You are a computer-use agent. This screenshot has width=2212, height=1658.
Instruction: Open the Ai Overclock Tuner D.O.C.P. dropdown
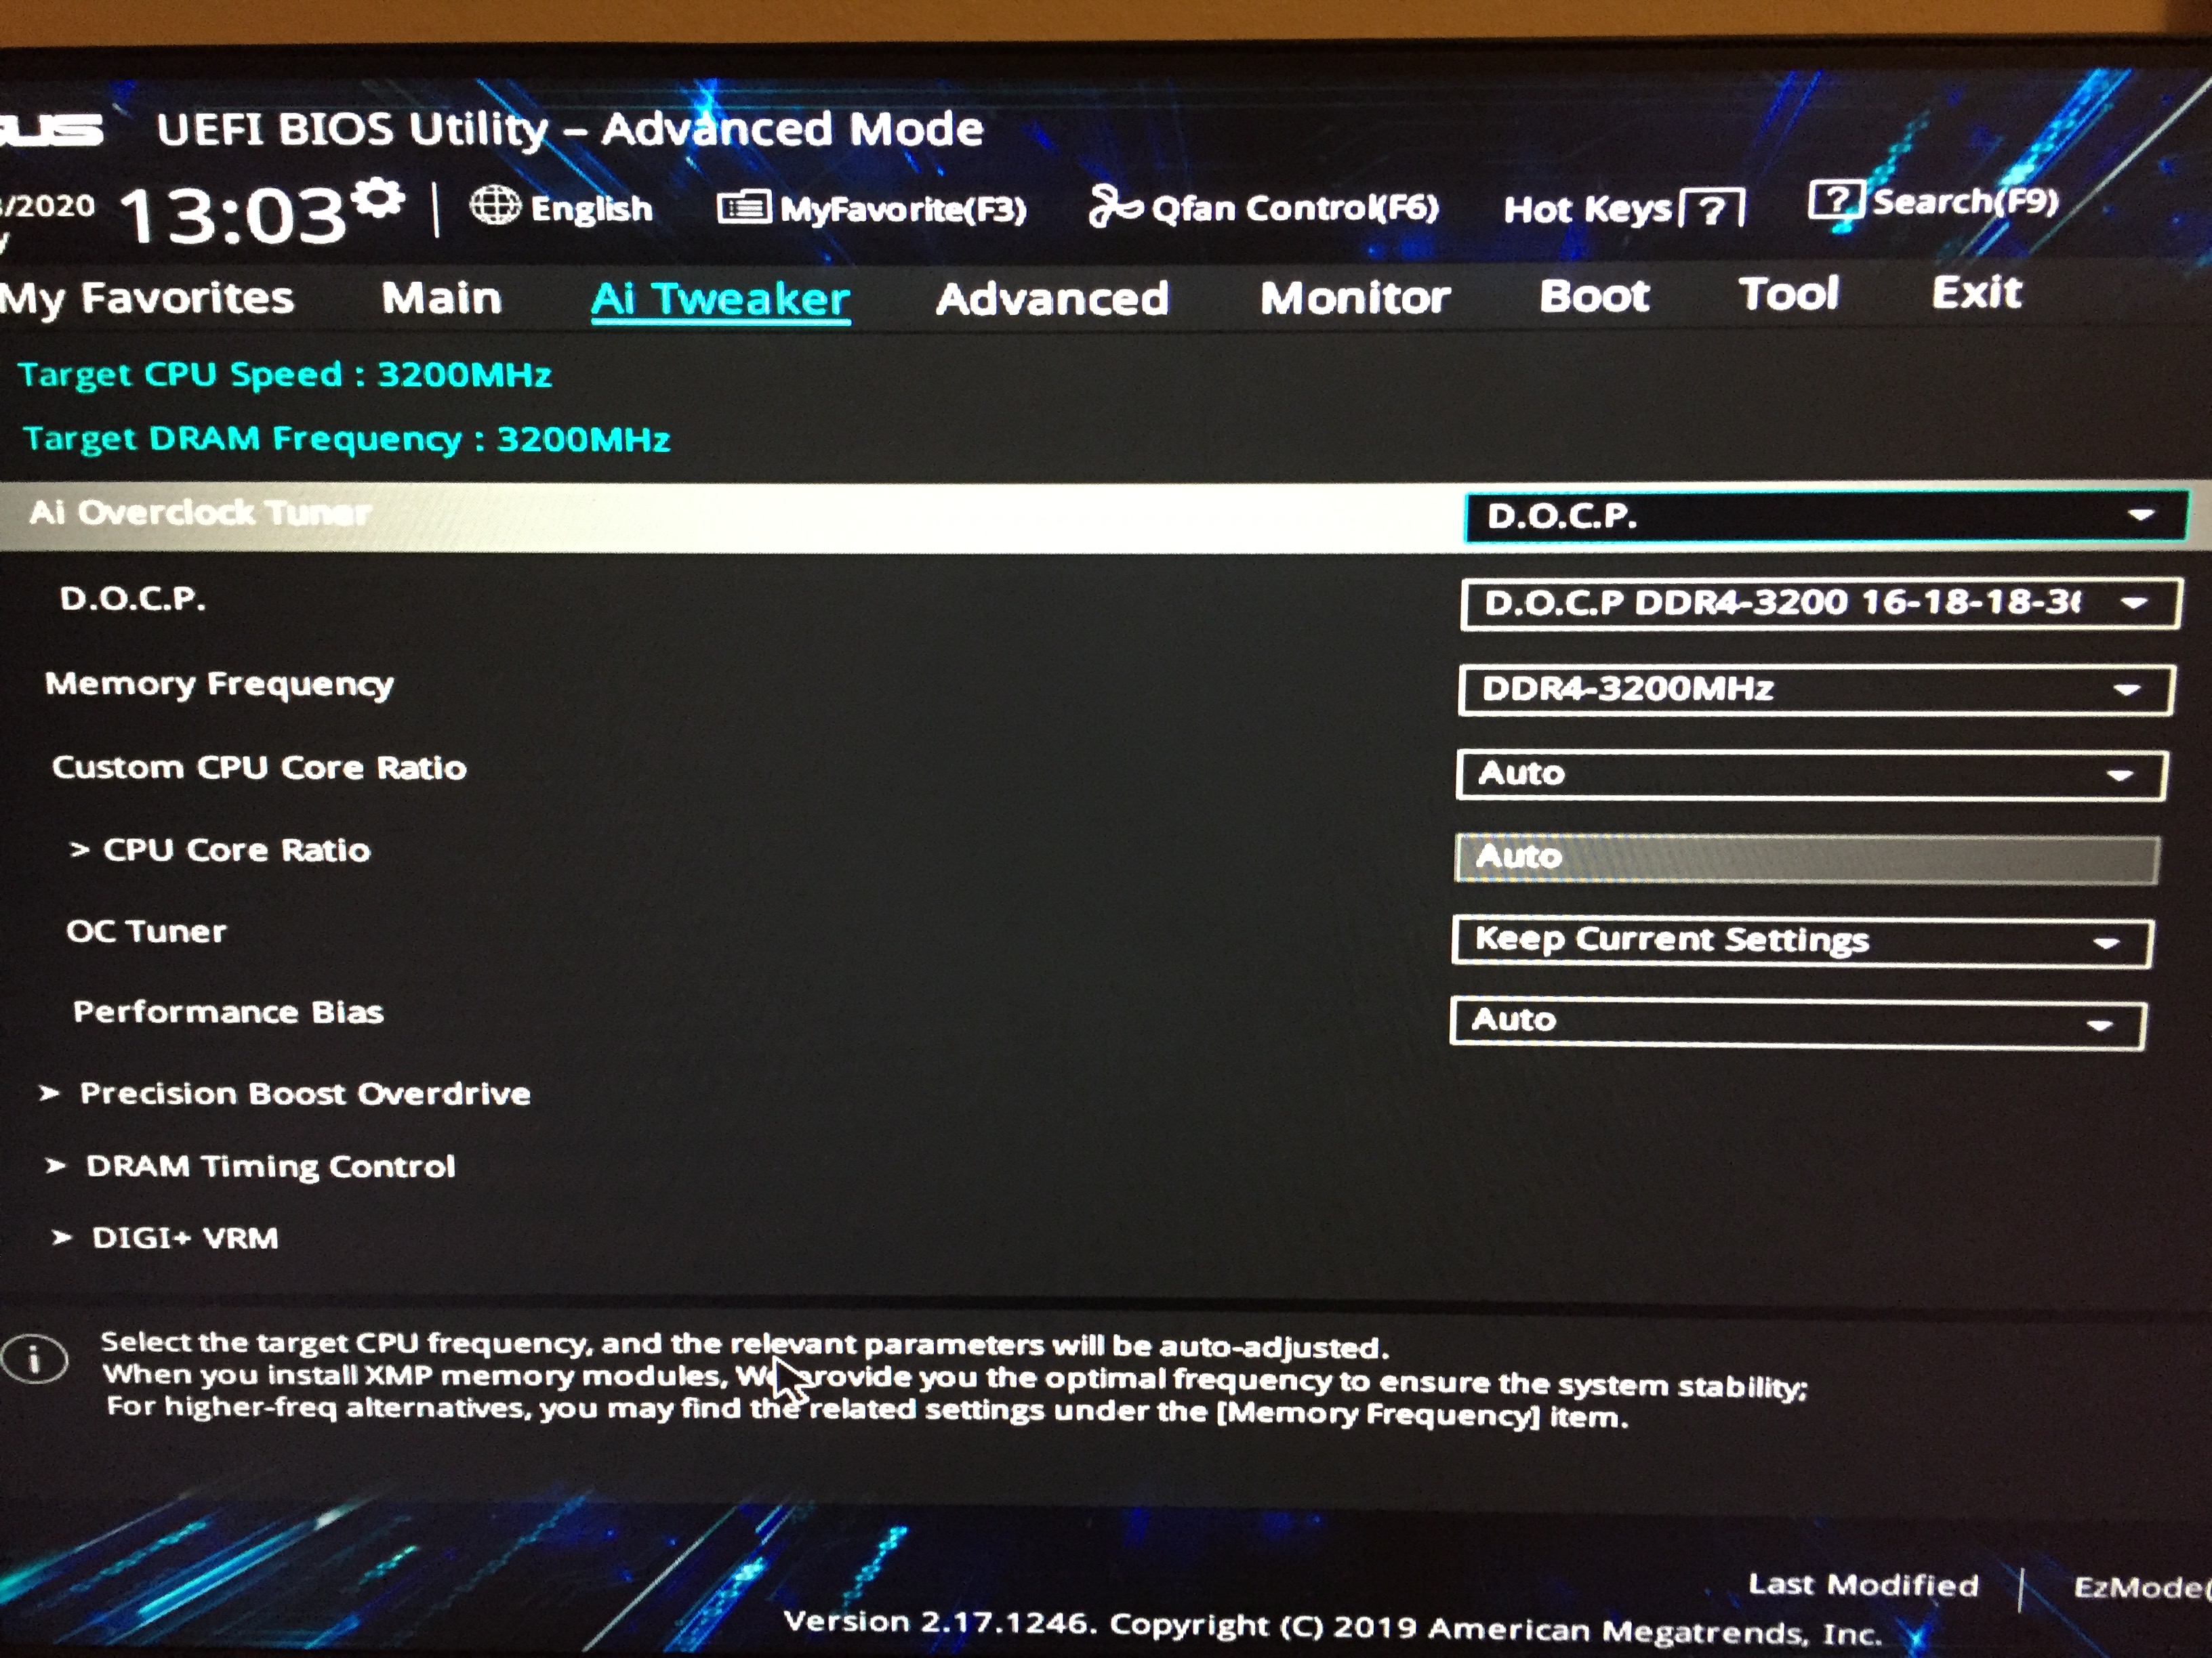pyautogui.click(x=1824, y=515)
